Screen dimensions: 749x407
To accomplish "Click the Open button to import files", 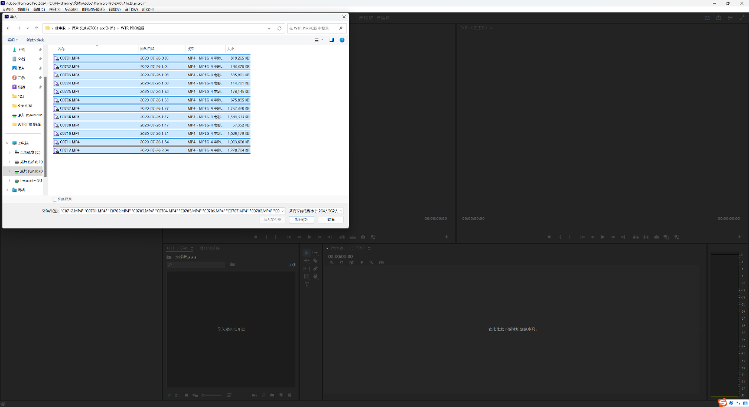I will [x=301, y=219].
